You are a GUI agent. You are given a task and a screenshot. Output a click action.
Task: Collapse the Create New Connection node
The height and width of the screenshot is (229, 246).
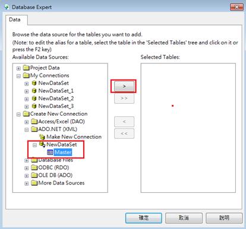click(x=18, y=114)
